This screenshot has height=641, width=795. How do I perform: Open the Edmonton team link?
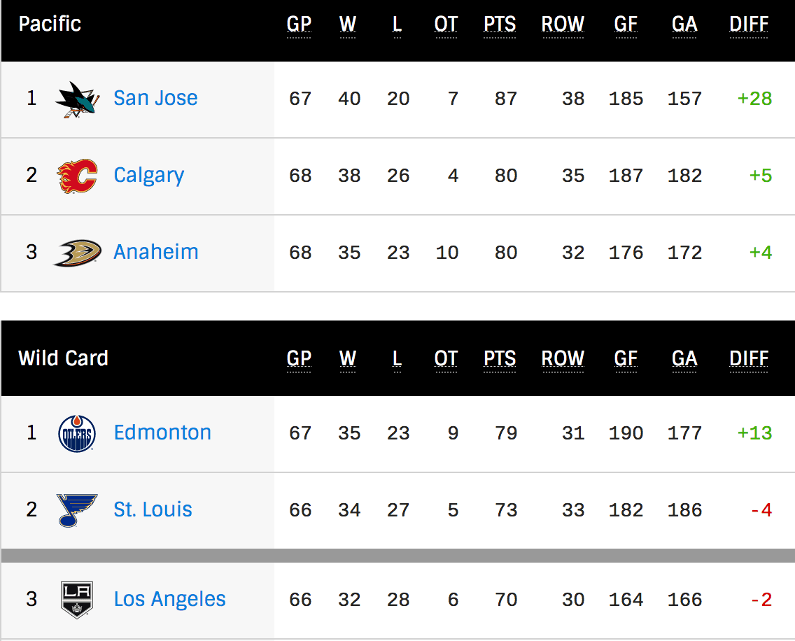click(162, 432)
